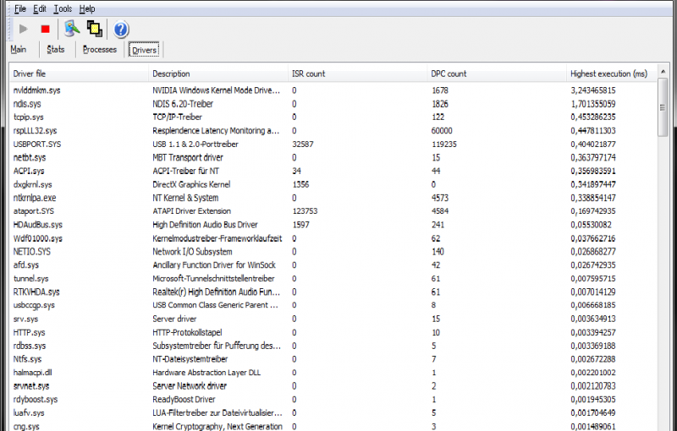Image resolution: width=677 pixels, height=431 pixels.
Task: Click the NVIDIA Windows Kernel Mode Driver description
Action: (217, 90)
